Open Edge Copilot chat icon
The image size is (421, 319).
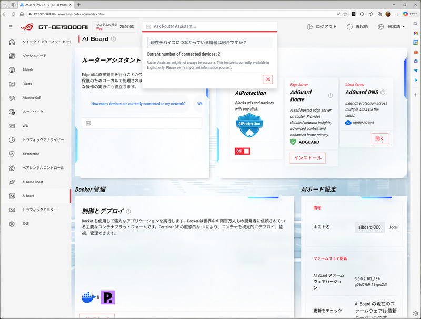click(x=410, y=14)
